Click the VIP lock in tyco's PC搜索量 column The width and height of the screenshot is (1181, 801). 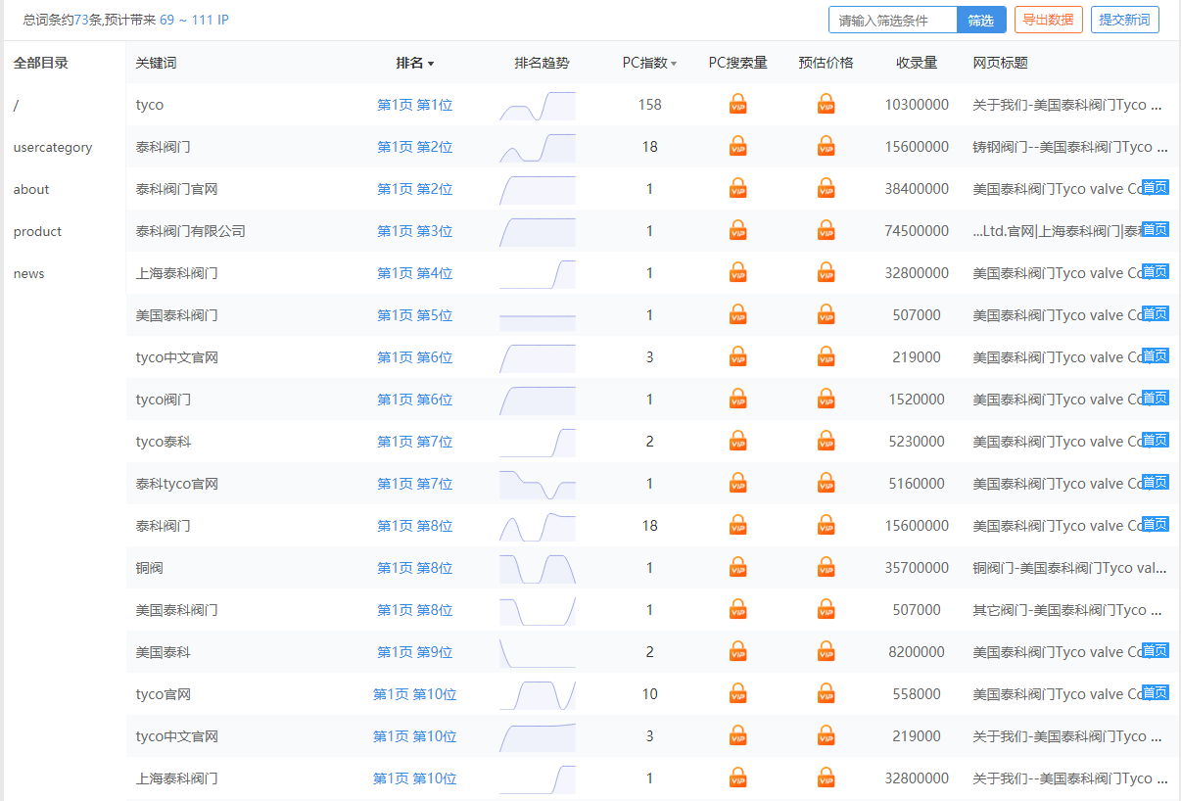(x=737, y=105)
